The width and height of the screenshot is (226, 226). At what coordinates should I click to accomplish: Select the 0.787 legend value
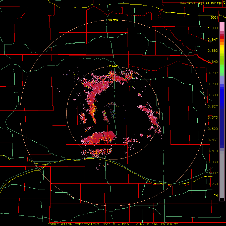tap(213, 73)
